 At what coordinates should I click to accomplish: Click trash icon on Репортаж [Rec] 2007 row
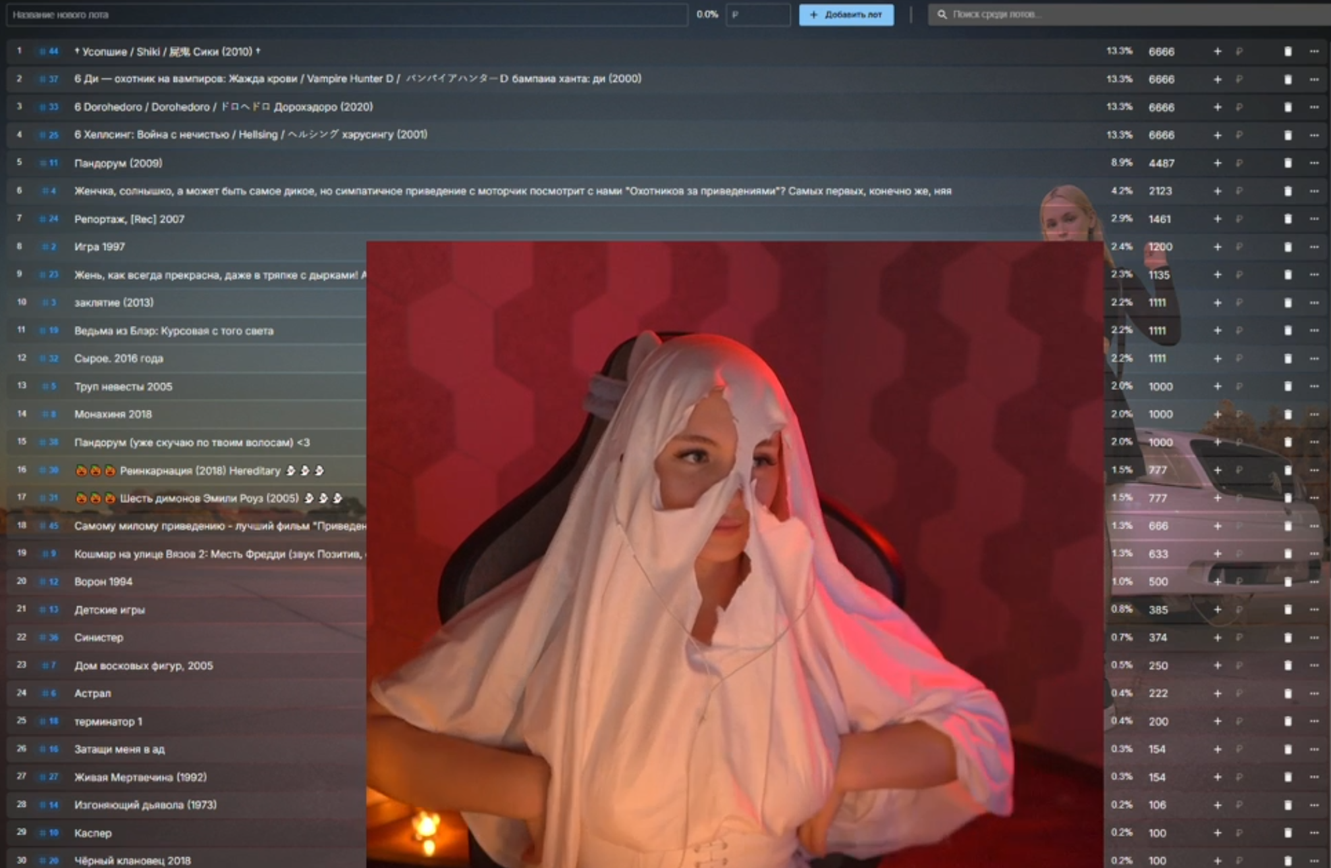pyautogui.click(x=1288, y=219)
